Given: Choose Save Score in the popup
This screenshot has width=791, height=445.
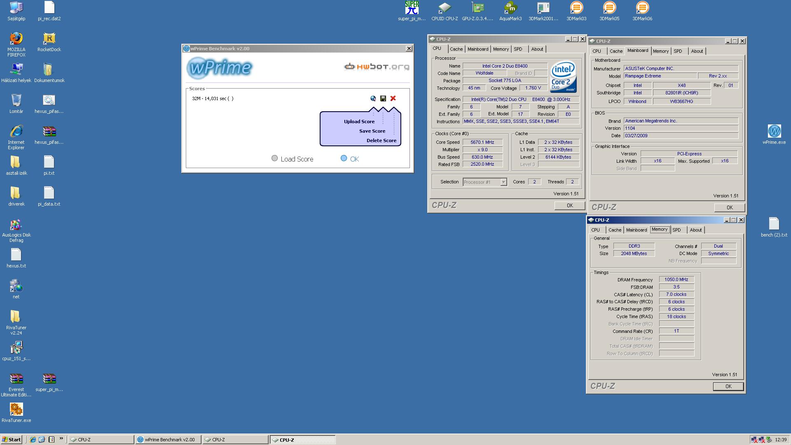Looking at the screenshot, I should click(372, 131).
